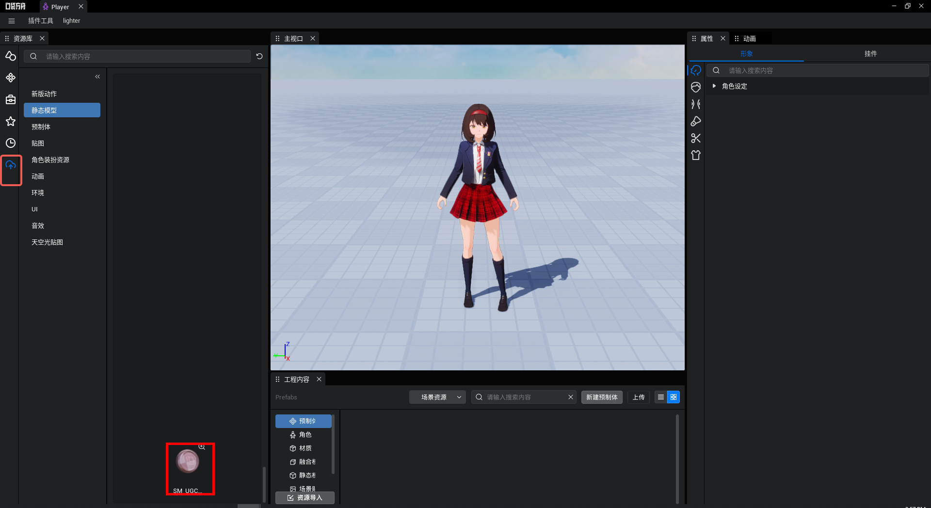Open the briefcase toolbox sidebar icon
931x508 pixels.
11,99
